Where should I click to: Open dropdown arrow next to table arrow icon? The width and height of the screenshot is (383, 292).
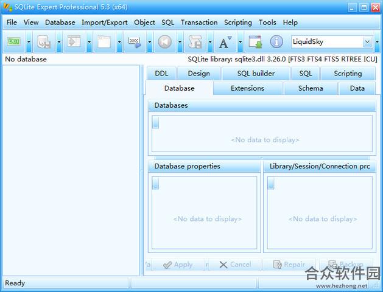[89, 42]
